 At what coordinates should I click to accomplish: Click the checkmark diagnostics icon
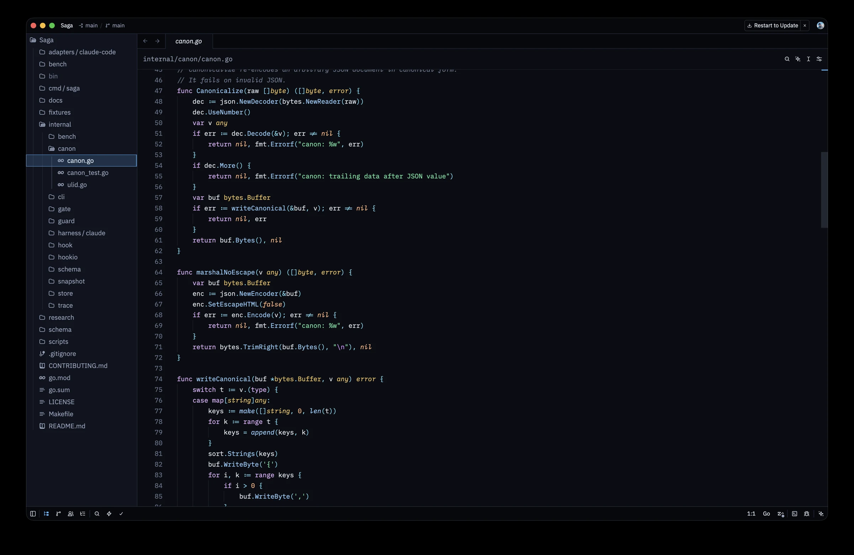[x=121, y=514]
